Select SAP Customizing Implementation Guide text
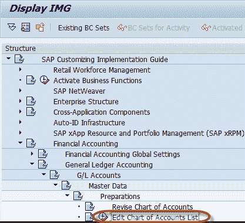Screen dimensions: 245x223 pos(105,59)
